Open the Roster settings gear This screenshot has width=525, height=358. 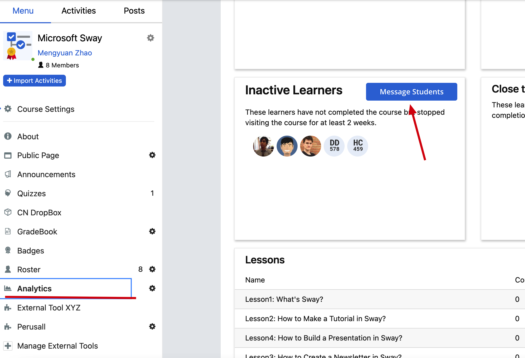point(152,269)
